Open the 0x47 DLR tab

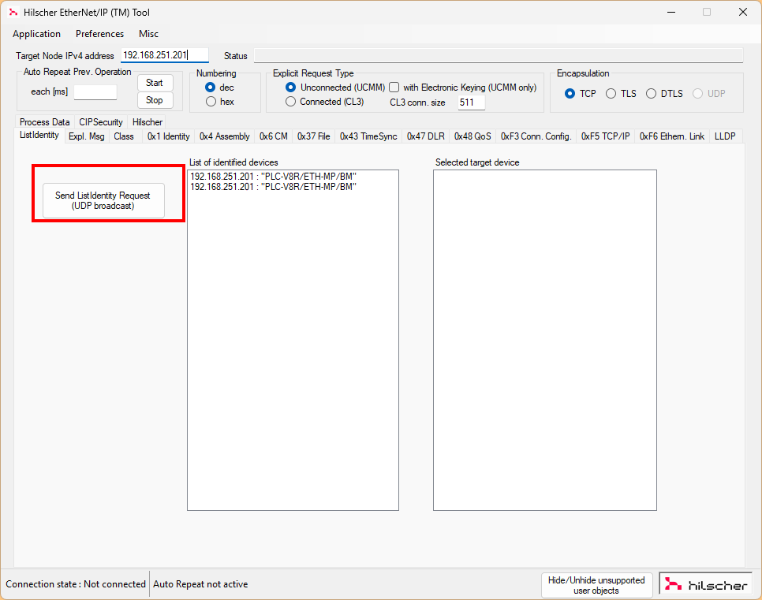[x=426, y=136]
